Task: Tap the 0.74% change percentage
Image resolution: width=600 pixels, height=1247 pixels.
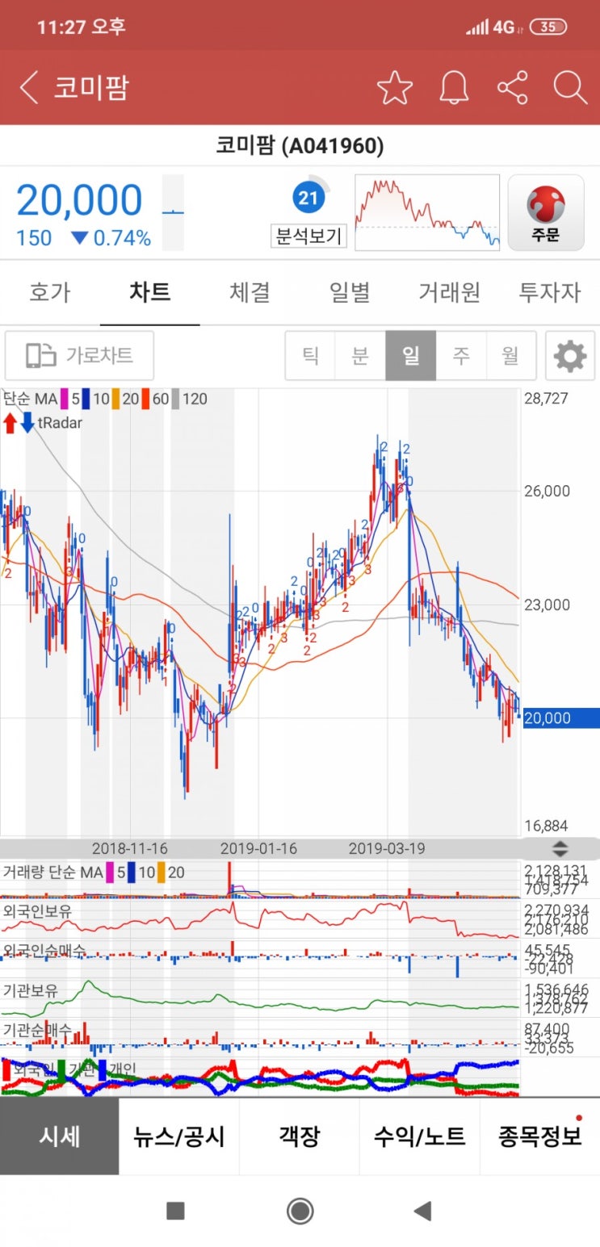Action: [121, 238]
